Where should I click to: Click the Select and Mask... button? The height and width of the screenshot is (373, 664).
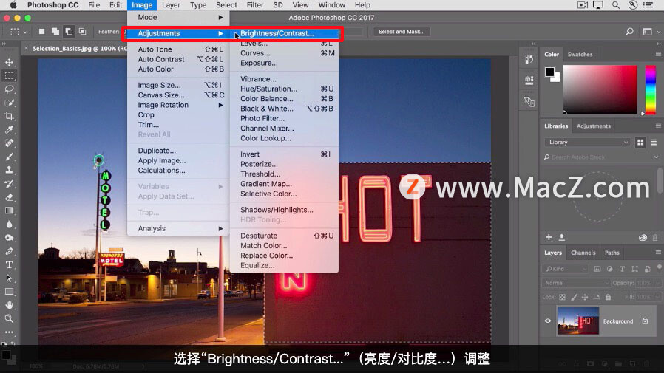pos(402,32)
